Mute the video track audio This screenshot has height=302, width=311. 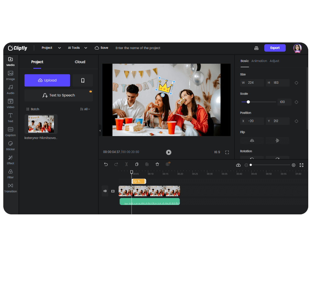tap(105, 191)
